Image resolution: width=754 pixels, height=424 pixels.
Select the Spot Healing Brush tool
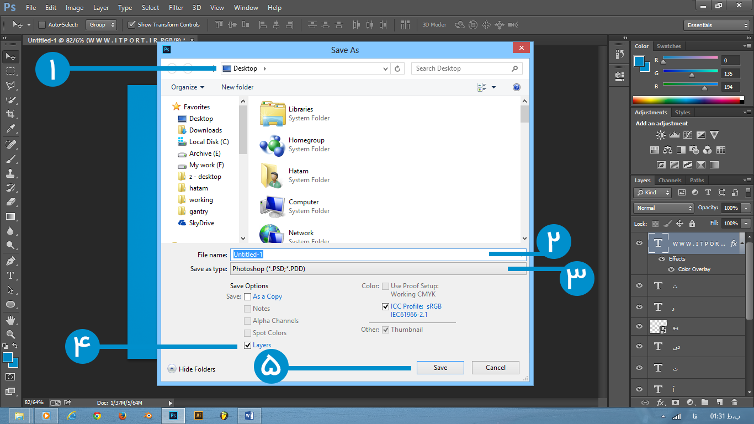tap(10, 145)
